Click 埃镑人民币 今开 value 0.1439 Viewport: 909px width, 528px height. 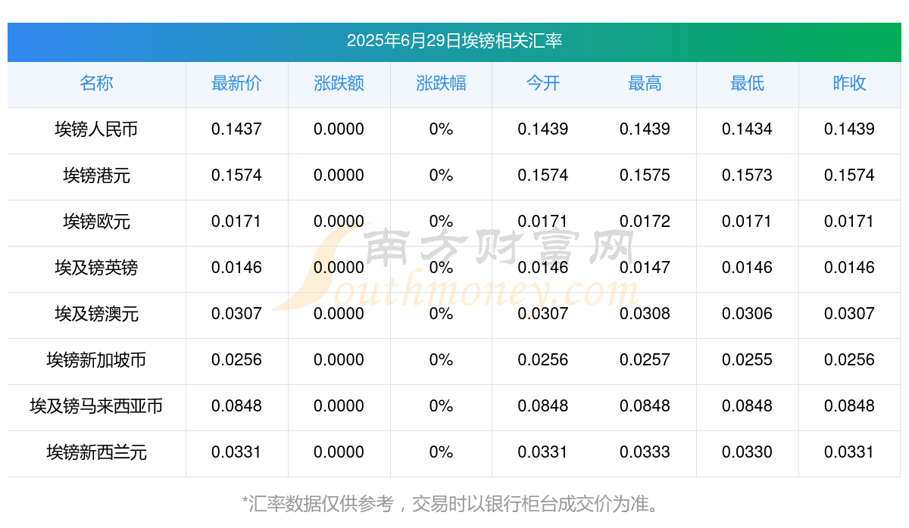543,129
